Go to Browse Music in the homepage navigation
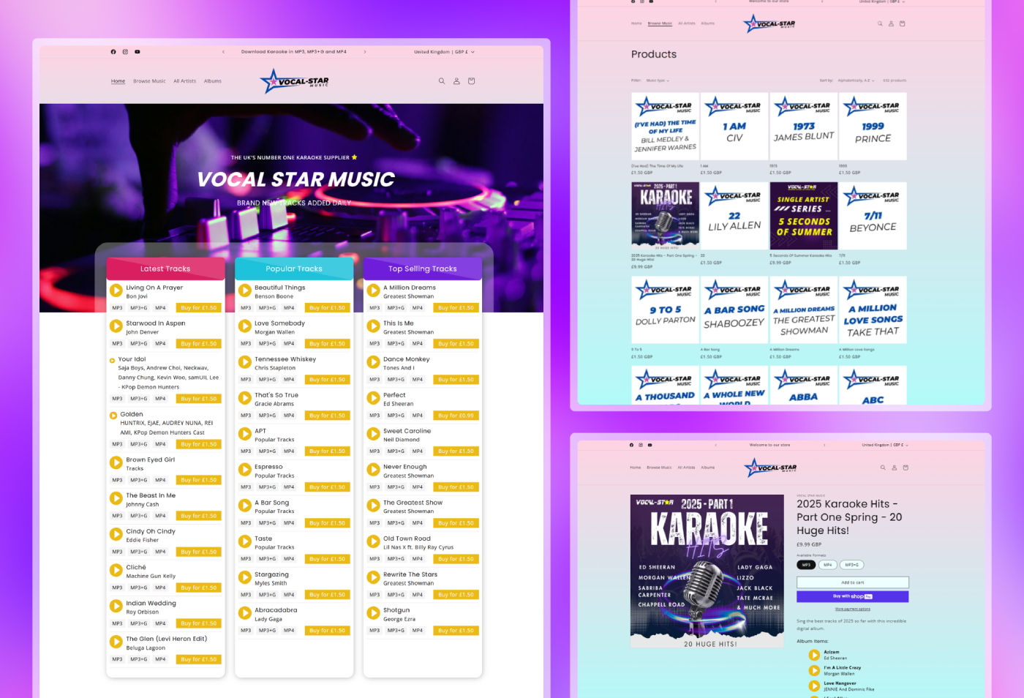 pos(149,81)
